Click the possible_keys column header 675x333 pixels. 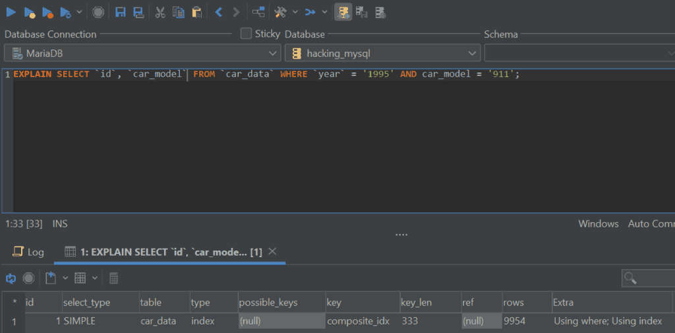point(281,303)
